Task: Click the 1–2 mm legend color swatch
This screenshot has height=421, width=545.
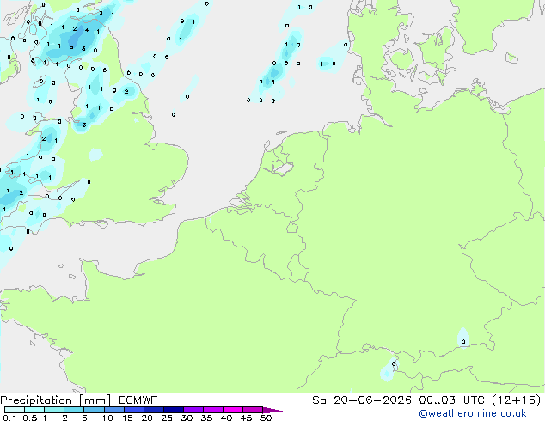Action: tap(54, 410)
